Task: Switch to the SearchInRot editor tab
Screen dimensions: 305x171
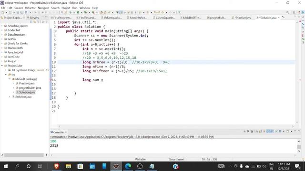Action: (x=137, y=18)
